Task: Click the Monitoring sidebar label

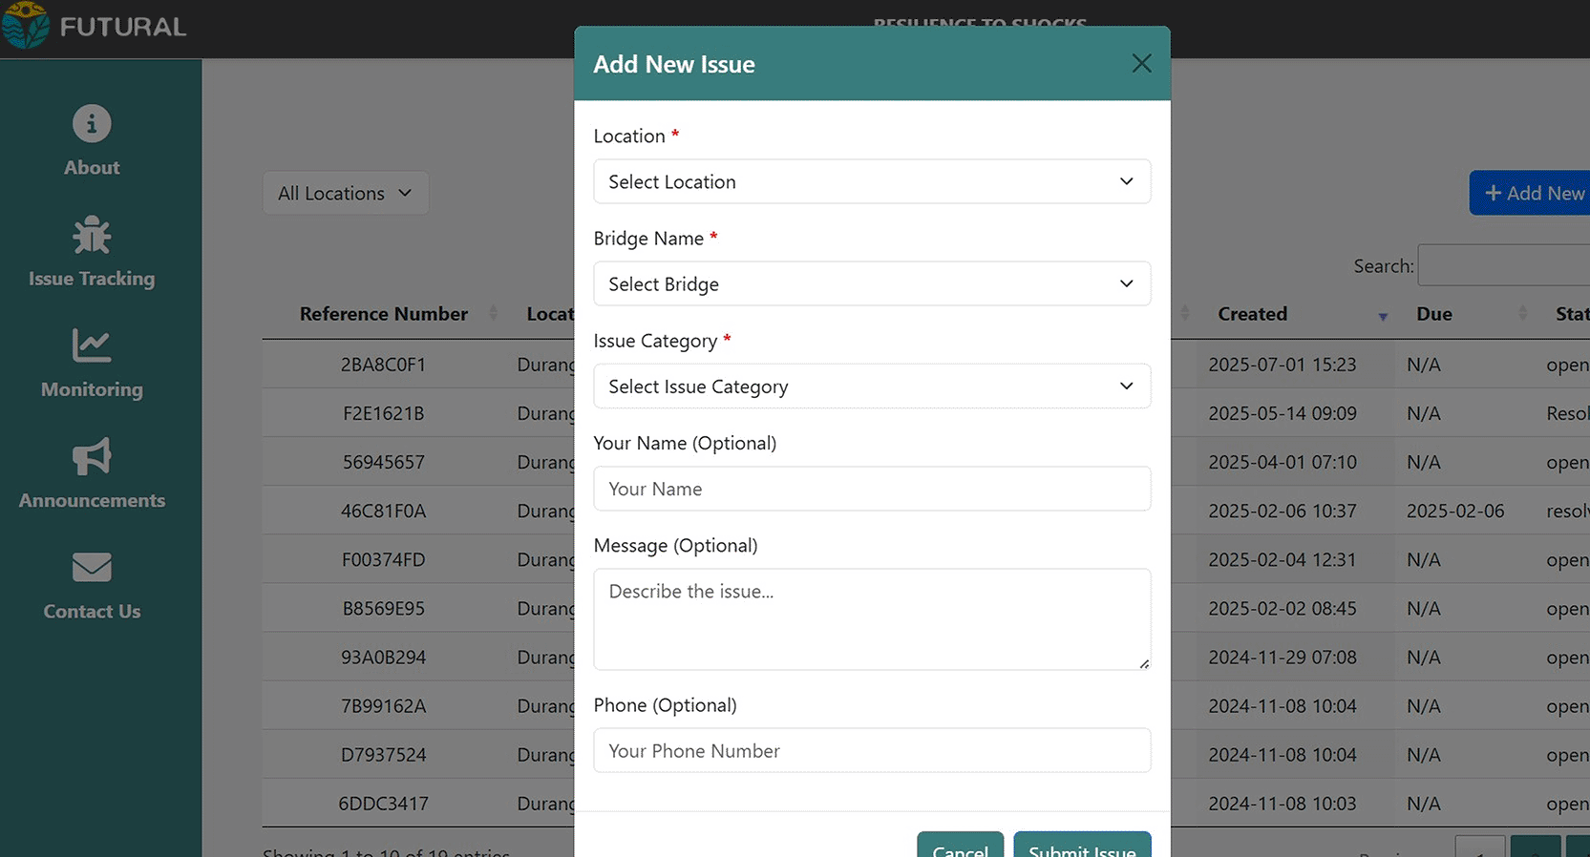Action: coord(92,389)
